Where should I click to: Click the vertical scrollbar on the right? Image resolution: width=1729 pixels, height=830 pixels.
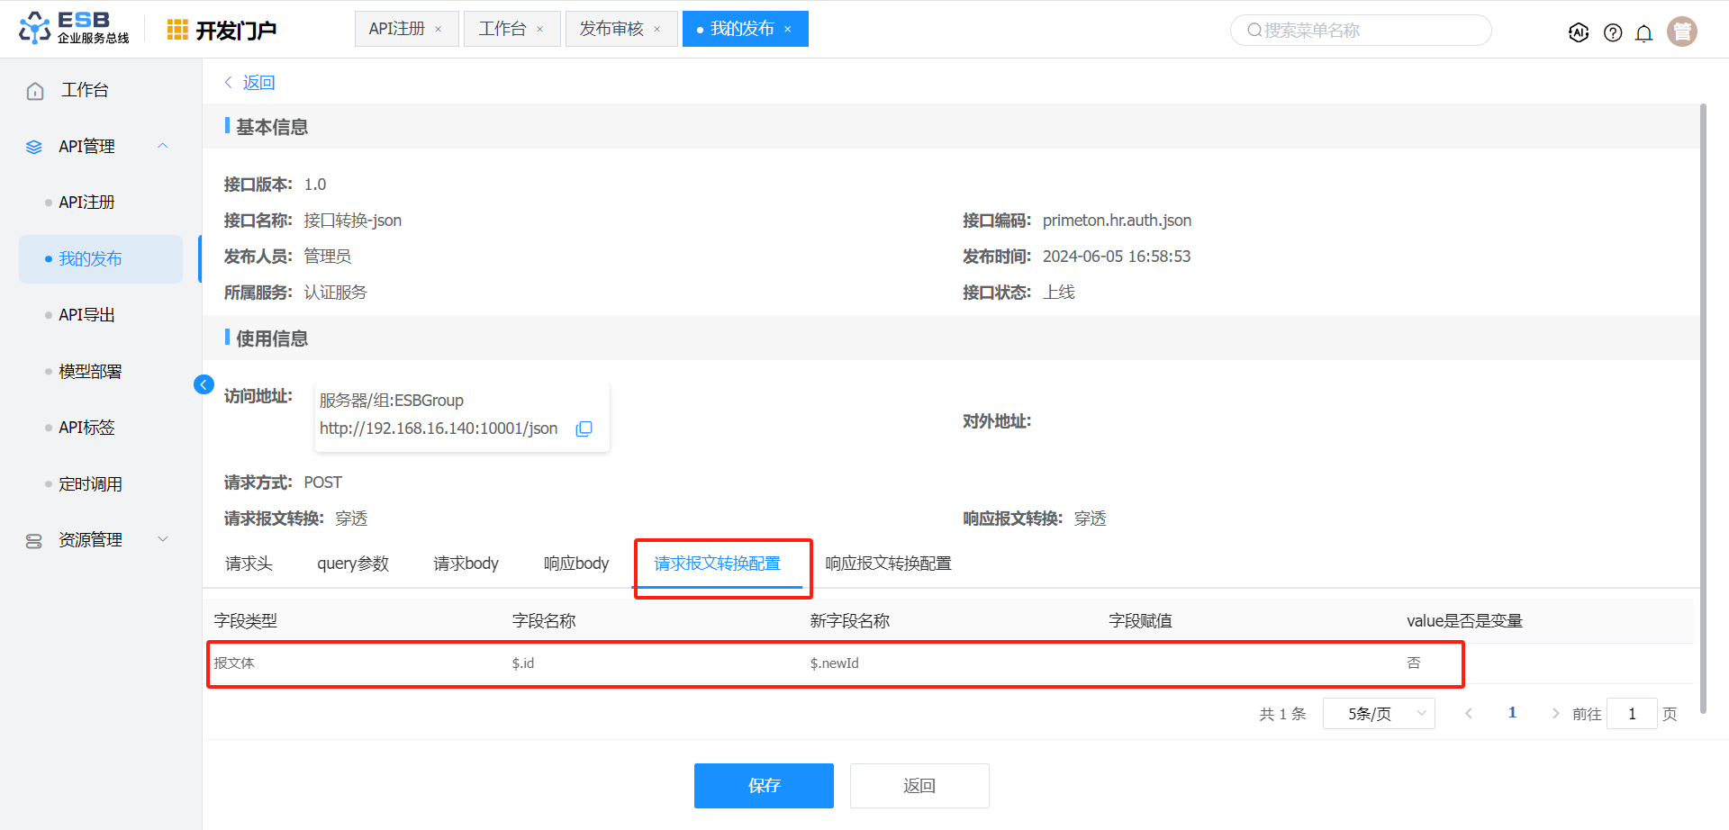[1702, 405]
